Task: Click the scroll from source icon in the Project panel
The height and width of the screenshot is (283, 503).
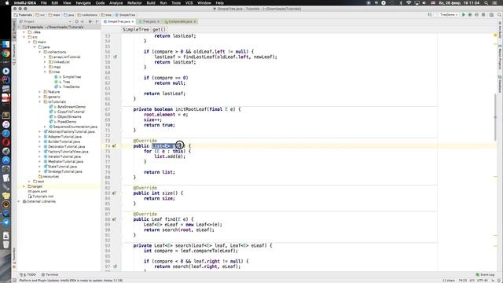Action: (77, 21)
